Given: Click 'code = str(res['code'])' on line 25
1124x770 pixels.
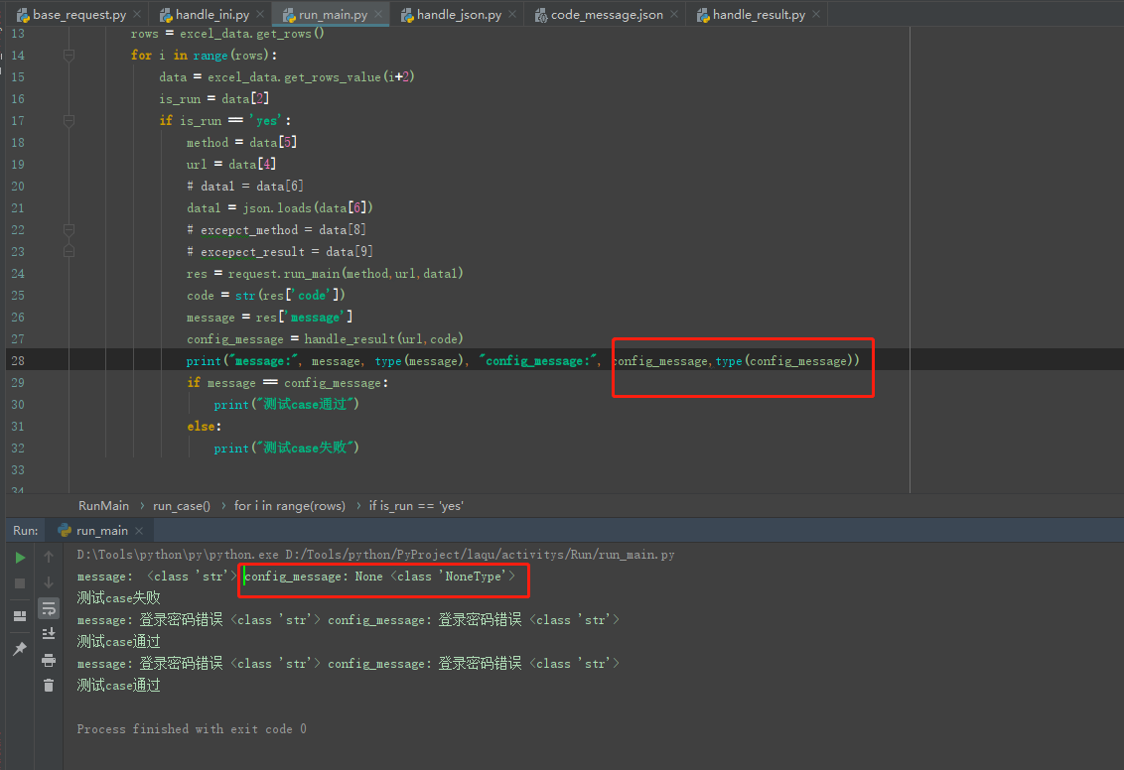Looking at the screenshot, I should [x=266, y=295].
